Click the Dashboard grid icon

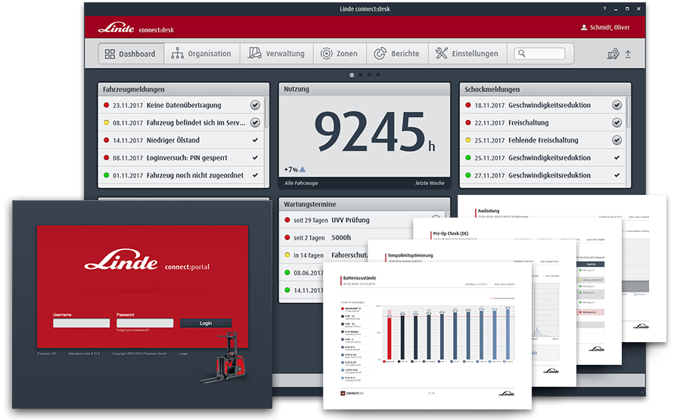click(110, 54)
